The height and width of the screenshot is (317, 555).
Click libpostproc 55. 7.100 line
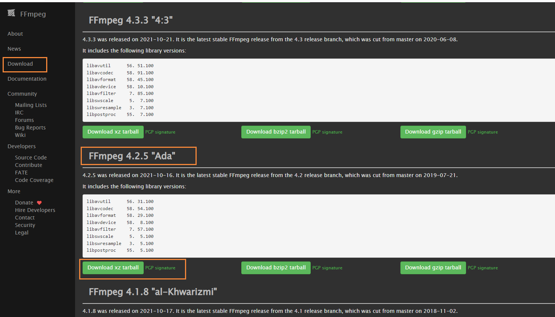pyautogui.click(x=120, y=114)
